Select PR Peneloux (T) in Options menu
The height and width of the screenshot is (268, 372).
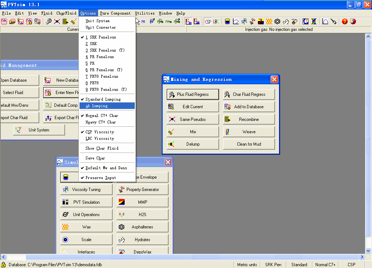pyautogui.click(x=107, y=70)
